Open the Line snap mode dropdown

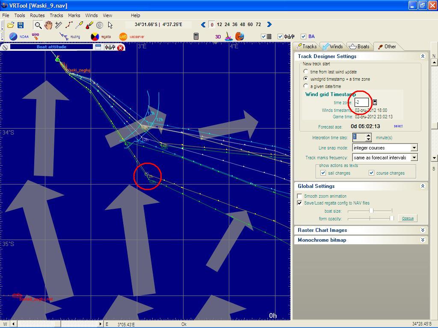[414, 148]
